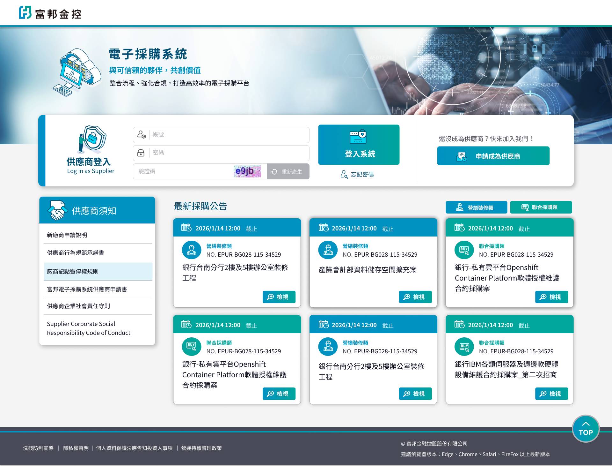This screenshot has width=612, height=466.
Task: Open 隱私權聲明 footer link
Action: (x=76, y=448)
